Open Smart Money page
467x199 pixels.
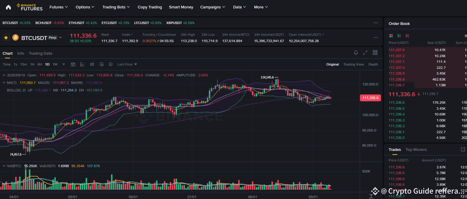(x=181, y=7)
